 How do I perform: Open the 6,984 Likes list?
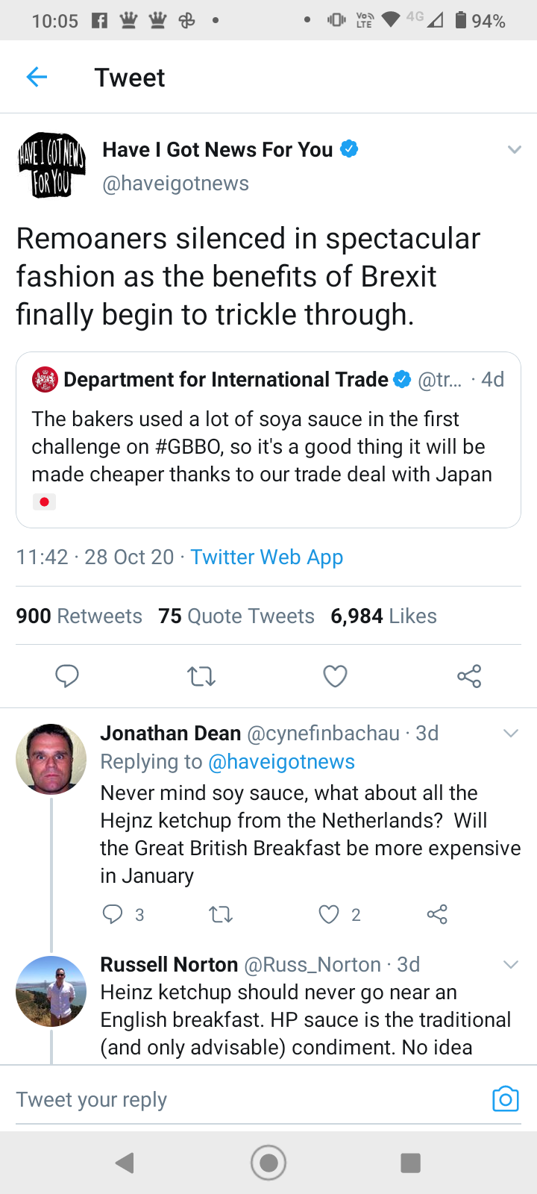coord(383,616)
